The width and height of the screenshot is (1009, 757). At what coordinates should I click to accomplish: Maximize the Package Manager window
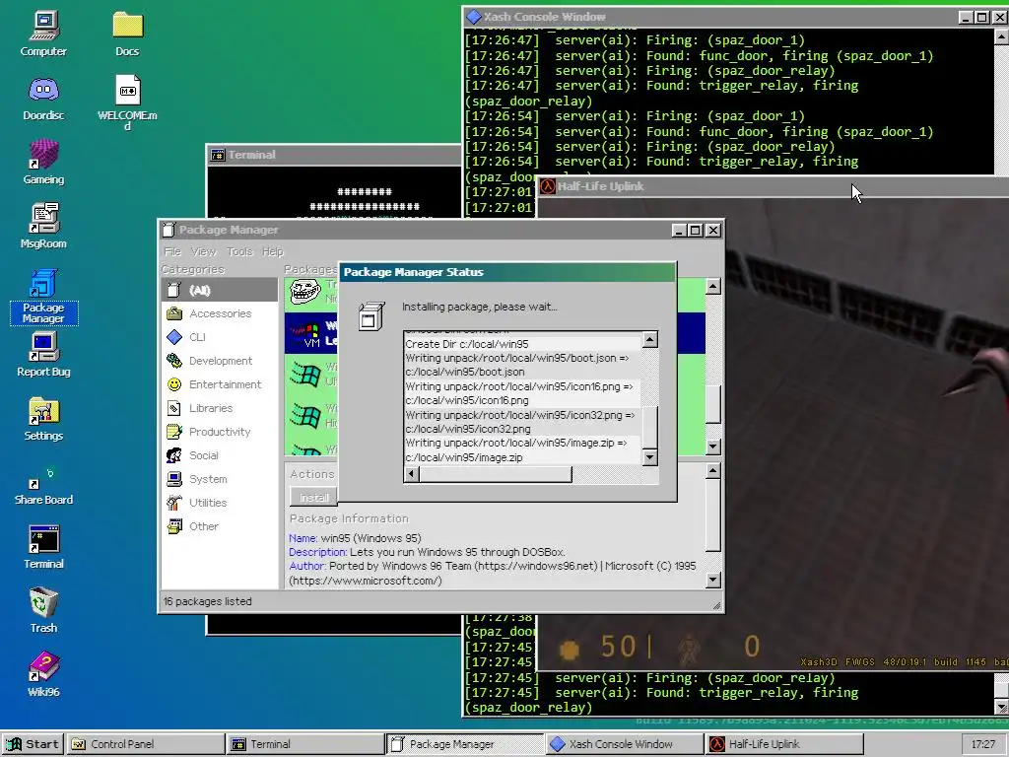coord(695,231)
